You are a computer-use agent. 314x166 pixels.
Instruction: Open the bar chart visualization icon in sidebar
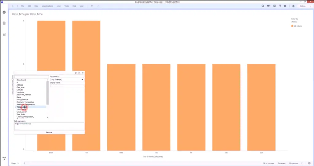click(x=4, y=34)
